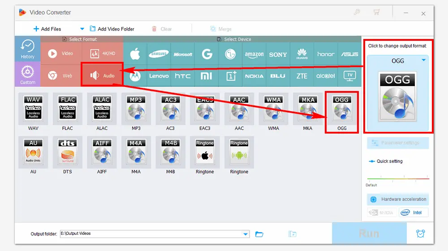Open the History panel
Screen dimensions: 448x251
(x=28, y=49)
